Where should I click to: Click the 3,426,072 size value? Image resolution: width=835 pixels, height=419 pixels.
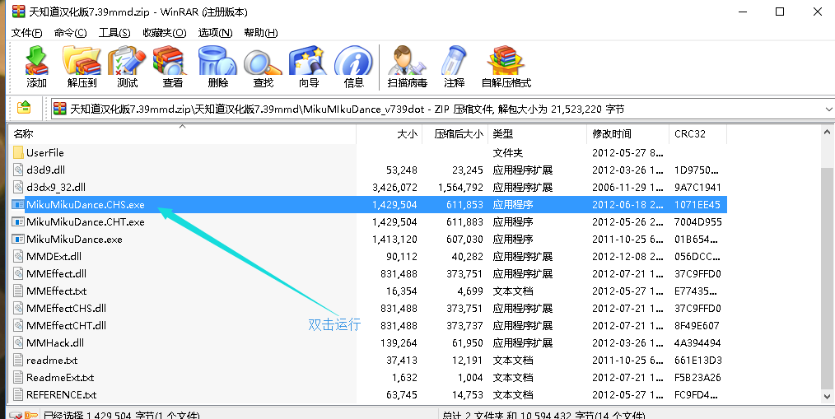coord(395,188)
